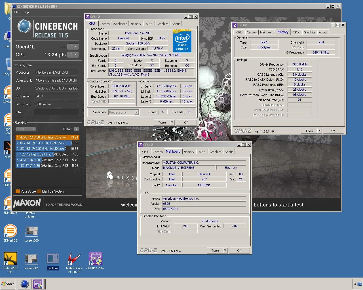
Task: Switch to Caches tab in CPU-Z CPU window
Action: point(104,24)
